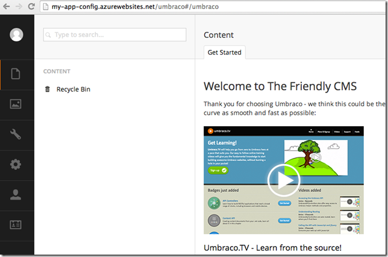
Task: Open the Content section document icon
Action: pyautogui.click(x=16, y=74)
